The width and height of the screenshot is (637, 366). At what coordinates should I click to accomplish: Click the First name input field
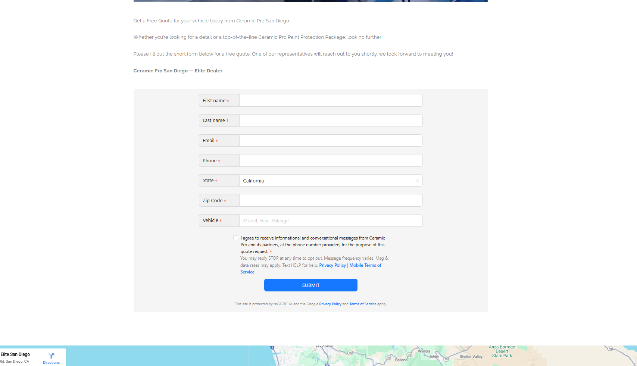[331, 100]
